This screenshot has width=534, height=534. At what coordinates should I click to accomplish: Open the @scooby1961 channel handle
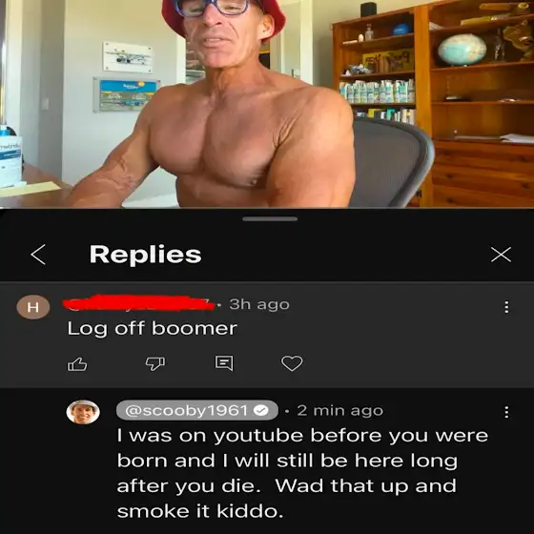[197, 410]
